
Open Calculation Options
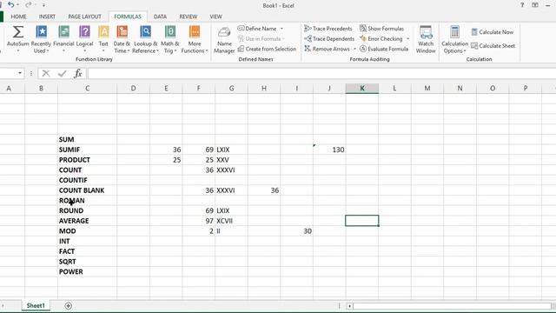[454, 39]
